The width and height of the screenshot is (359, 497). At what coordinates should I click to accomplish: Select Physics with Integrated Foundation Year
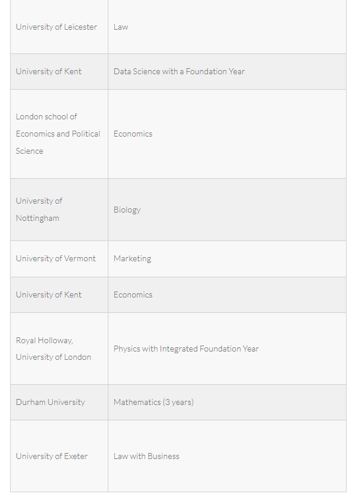click(186, 349)
